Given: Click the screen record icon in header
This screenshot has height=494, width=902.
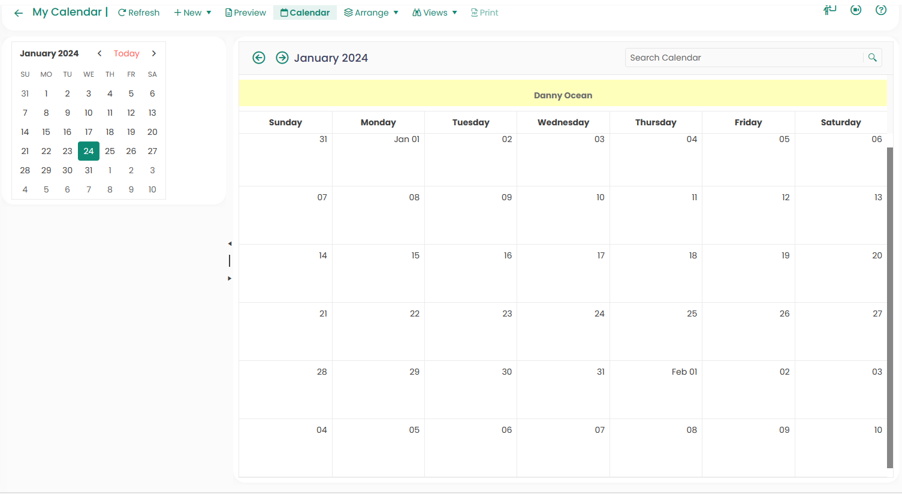Looking at the screenshot, I should tap(856, 10).
